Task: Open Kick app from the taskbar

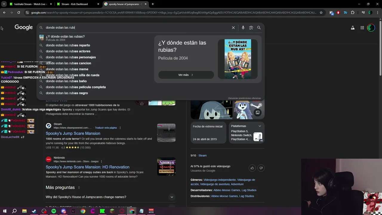Action: 102,211
